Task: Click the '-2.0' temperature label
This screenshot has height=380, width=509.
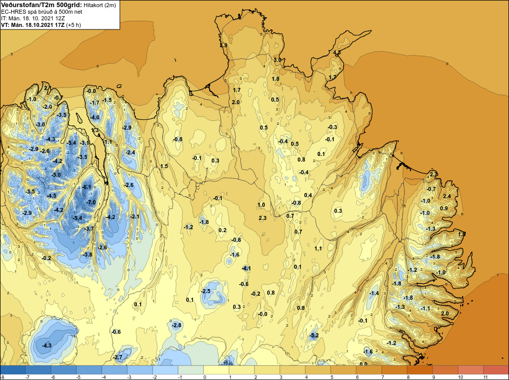Action: (47, 107)
